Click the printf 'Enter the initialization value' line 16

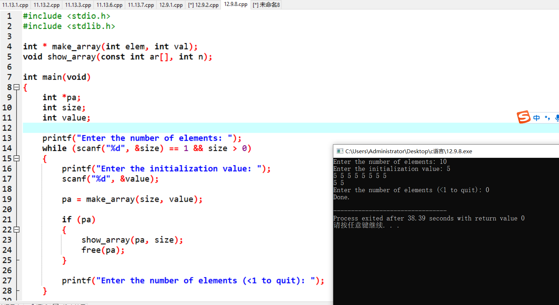[166, 168]
